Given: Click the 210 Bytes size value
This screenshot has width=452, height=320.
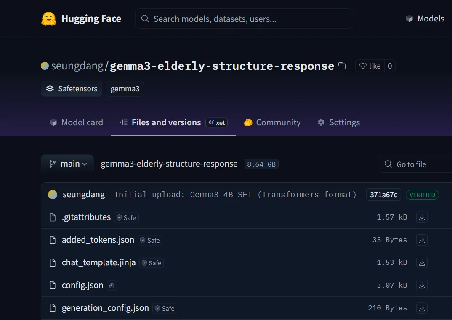Looking at the screenshot, I should pyautogui.click(x=388, y=308).
